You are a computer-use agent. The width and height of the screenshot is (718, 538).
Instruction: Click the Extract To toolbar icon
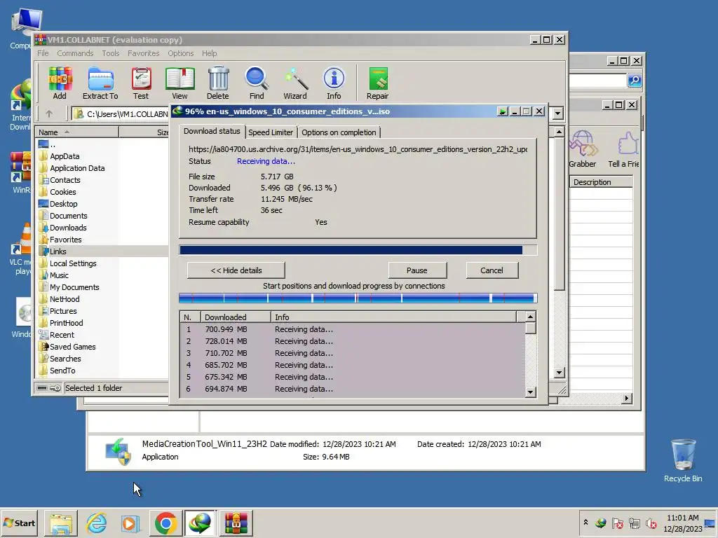pos(100,83)
